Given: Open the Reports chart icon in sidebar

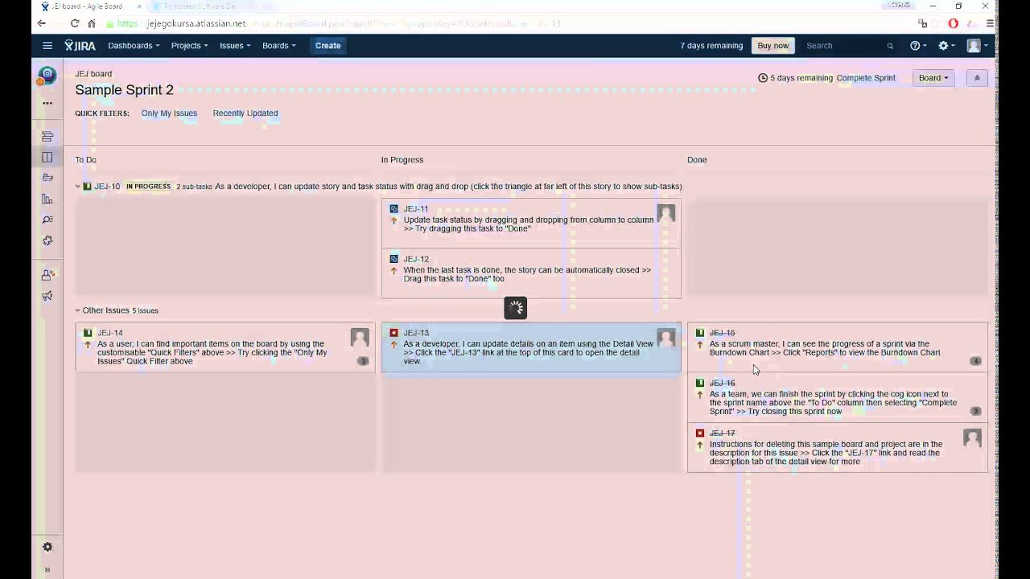Looking at the screenshot, I should (x=47, y=199).
